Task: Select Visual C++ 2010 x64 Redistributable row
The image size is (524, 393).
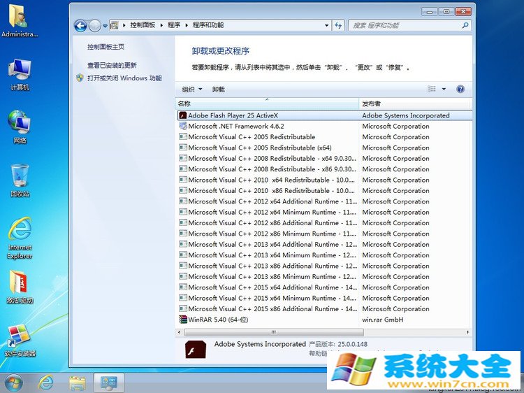Action: point(323,180)
